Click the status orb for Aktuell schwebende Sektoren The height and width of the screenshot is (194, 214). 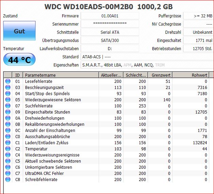(8, 161)
